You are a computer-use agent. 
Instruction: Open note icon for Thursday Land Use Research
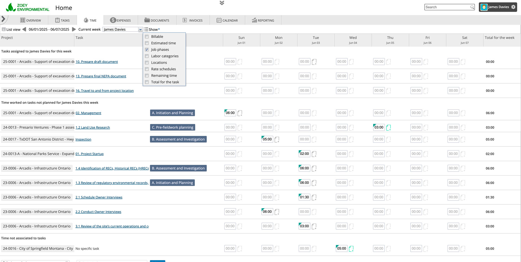pyautogui.click(x=388, y=127)
